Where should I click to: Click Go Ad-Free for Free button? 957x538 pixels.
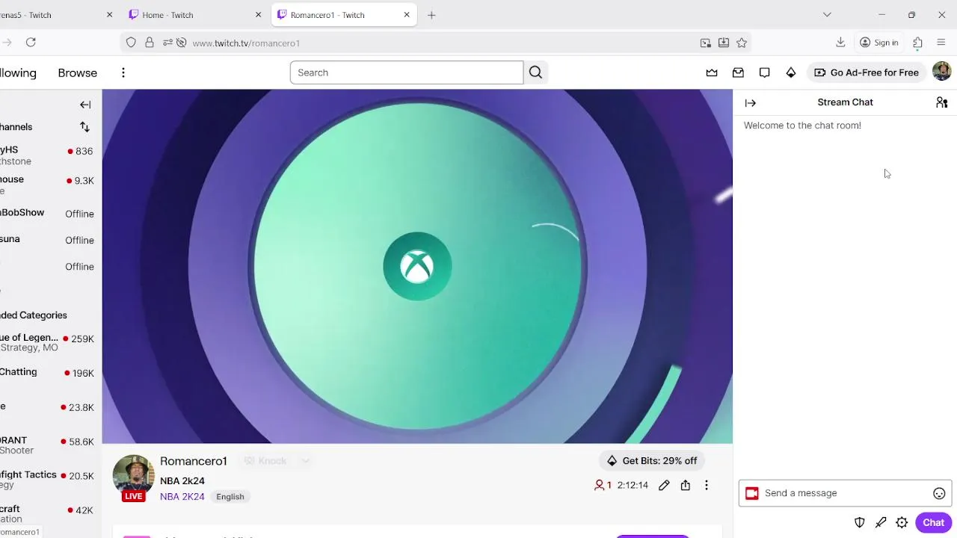click(866, 72)
